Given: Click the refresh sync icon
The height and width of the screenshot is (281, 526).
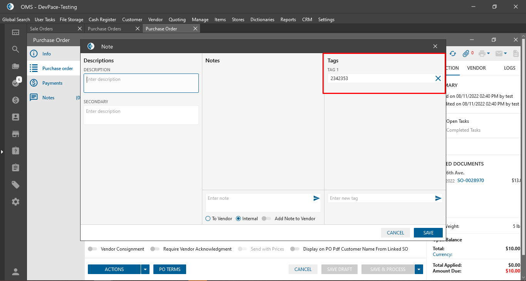Looking at the screenshot, I should pos(453,54).
